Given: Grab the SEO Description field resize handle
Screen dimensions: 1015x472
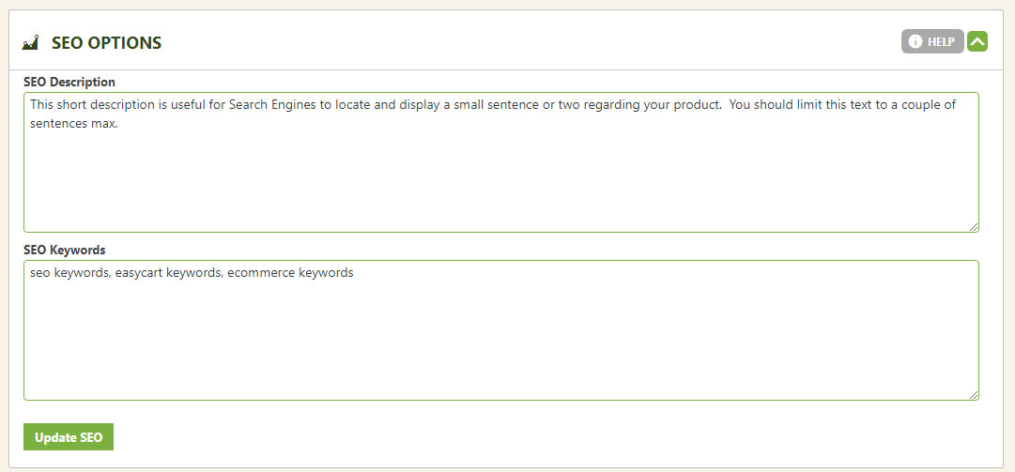Looking at the screenshot, I should (x=975, y=228).
